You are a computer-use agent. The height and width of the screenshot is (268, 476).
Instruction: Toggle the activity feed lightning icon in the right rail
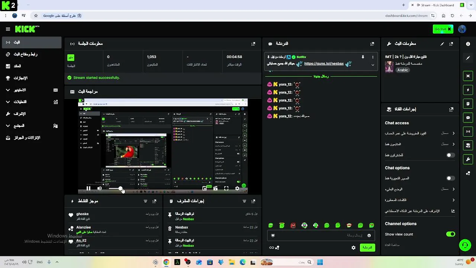pos(468,90)
